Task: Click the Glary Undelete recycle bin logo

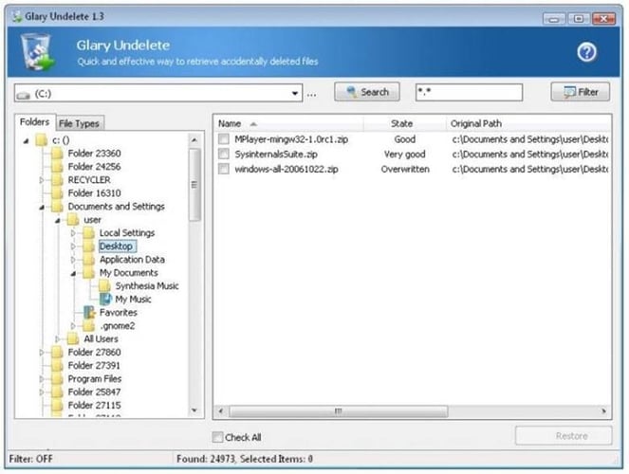Action: click(x=38, y=54)
